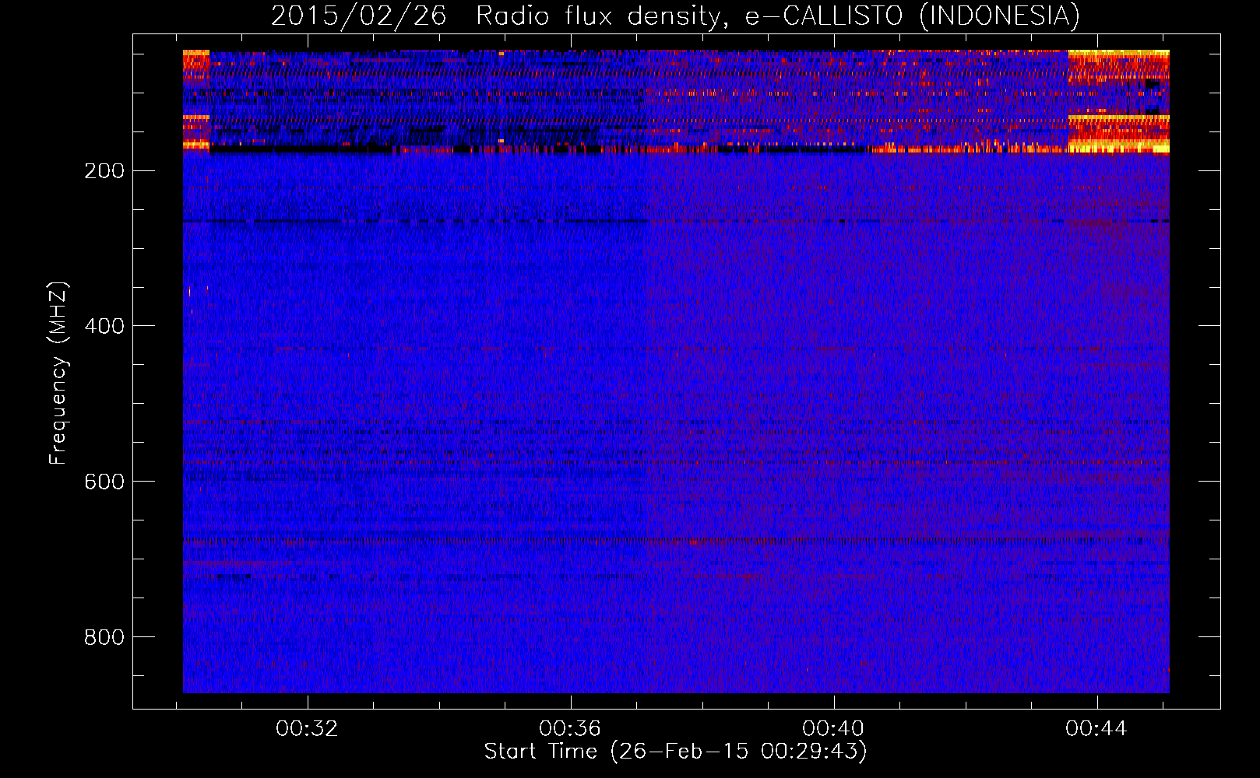Click the 800 frequency tick label
This screenshot has width=1260, height=778.
(104, 638)
